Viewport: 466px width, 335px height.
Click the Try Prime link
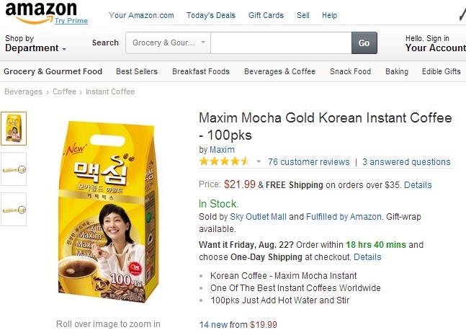(71, 21)
